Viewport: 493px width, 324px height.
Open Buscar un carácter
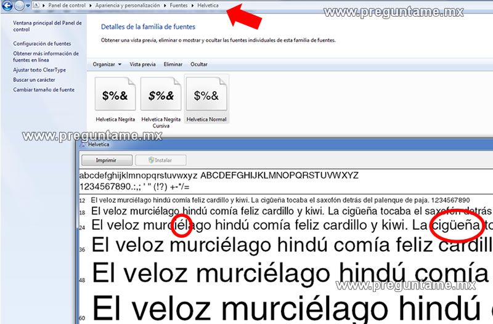pos(34,80)
